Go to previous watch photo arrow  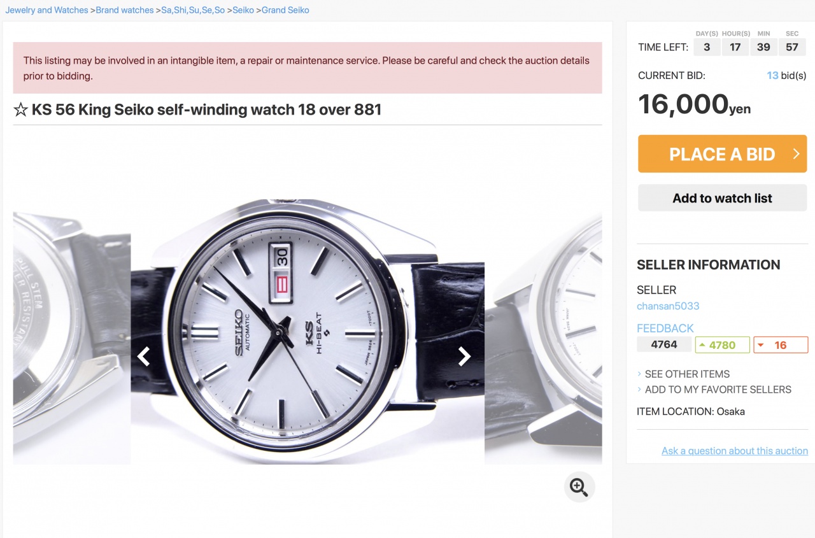coord(144,357)
